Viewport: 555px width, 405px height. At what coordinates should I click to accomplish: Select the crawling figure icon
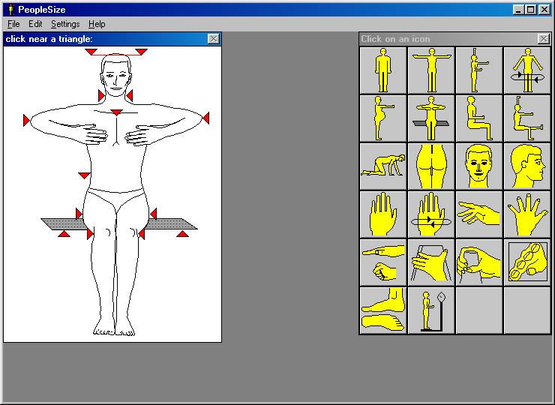383,166
